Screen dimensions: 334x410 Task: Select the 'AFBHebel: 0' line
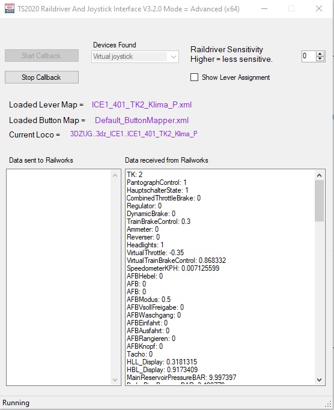145,276
